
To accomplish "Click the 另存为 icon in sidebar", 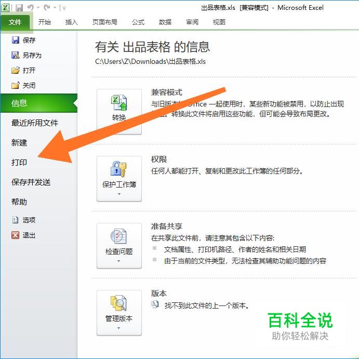I will tap(16, 55).
